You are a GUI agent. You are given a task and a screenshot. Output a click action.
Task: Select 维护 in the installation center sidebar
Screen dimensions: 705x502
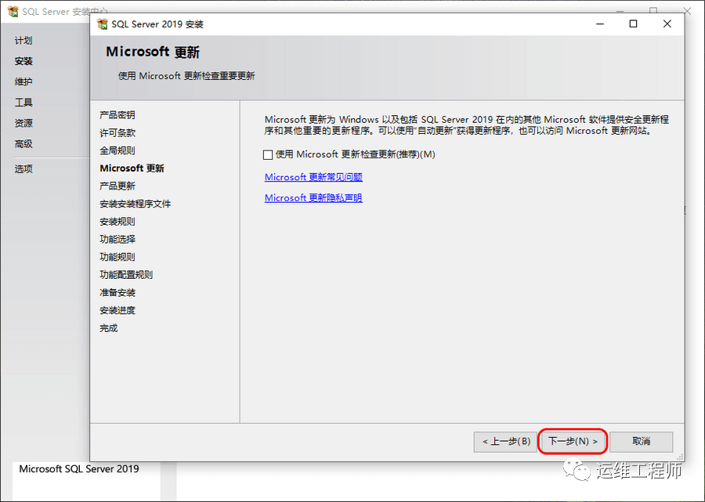click(23, 81)
